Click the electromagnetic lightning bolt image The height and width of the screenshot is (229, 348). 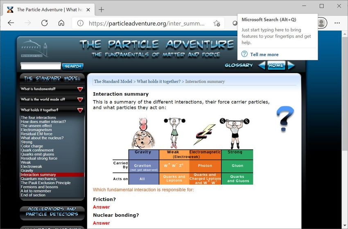click(204, 135)
